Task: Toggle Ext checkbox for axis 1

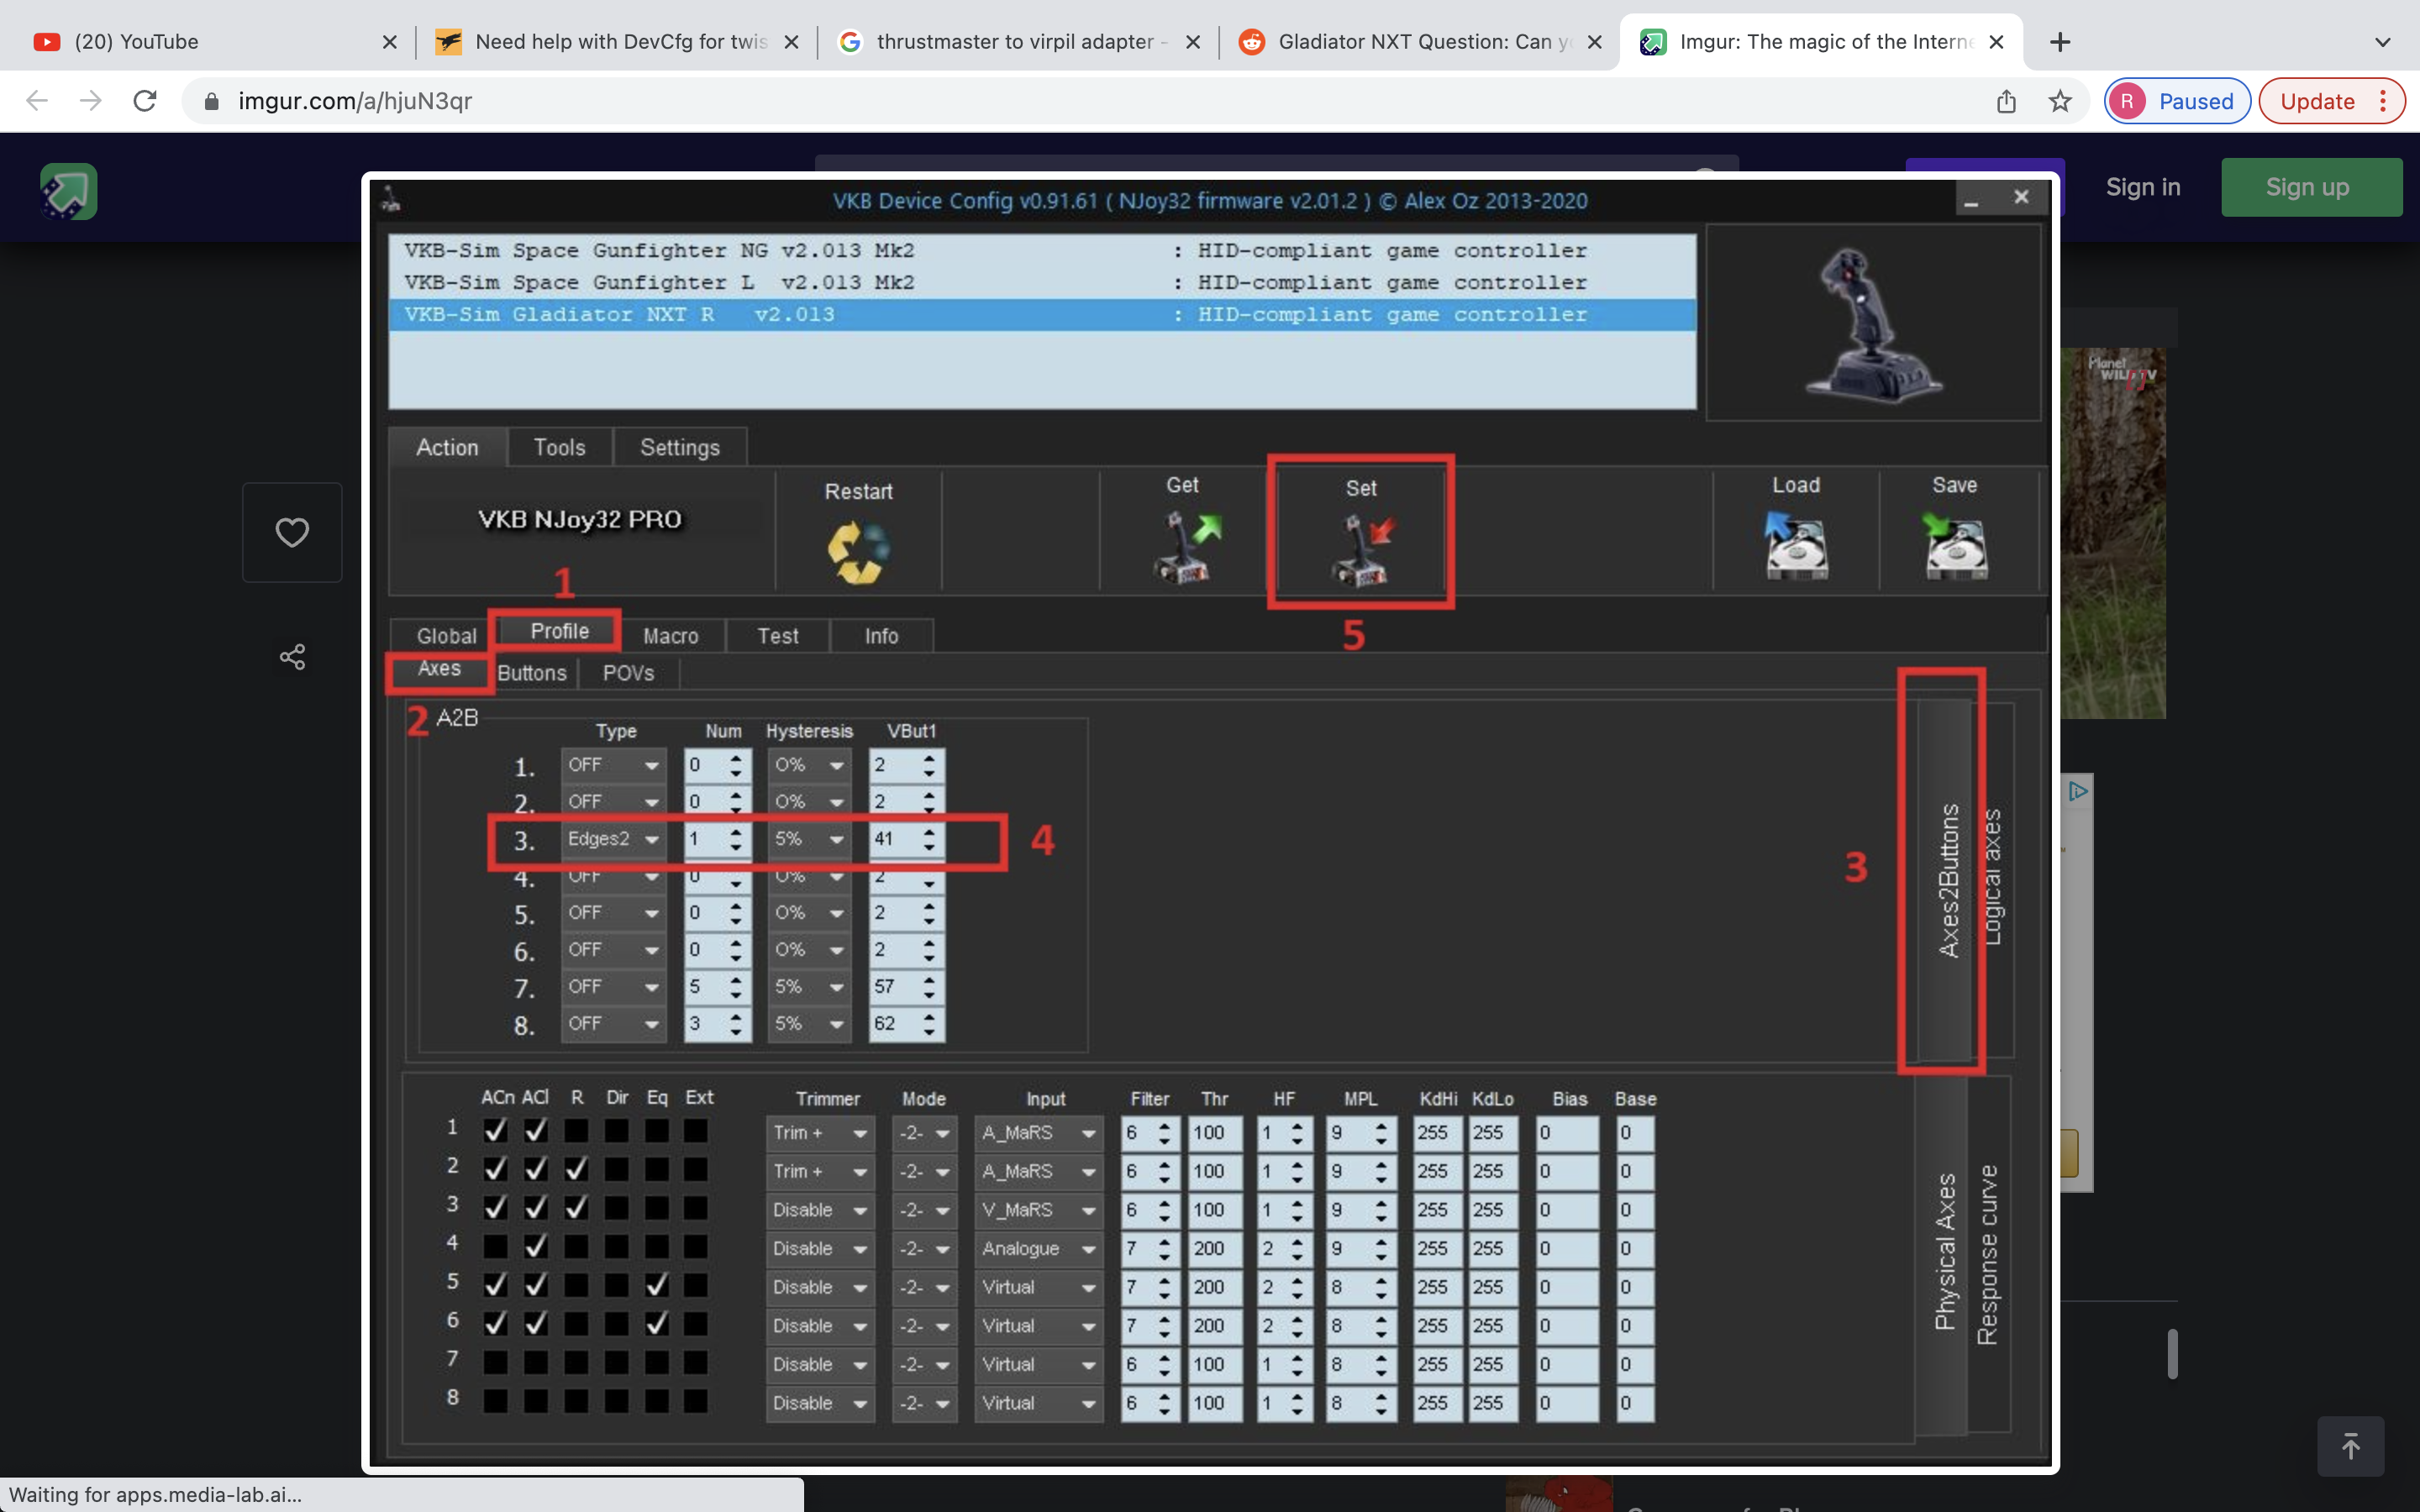Action: [696, 1131]
